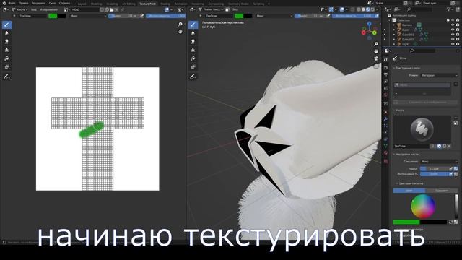The image size is (462, 260).
Task: Select Draw tool in image editor toolbar
Action: coord(6,25)
